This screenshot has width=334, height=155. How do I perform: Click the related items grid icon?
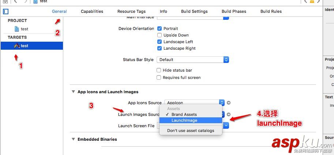tap(5, 1)
